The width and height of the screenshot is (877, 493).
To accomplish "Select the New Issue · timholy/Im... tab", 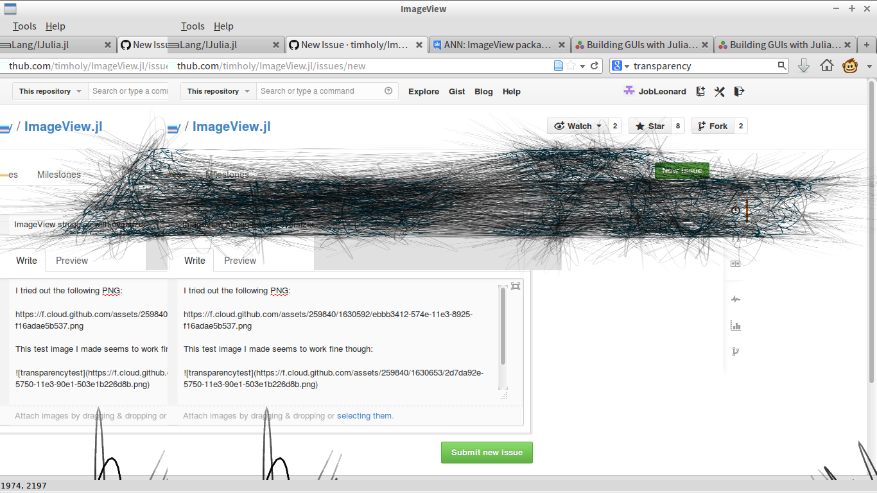I will click(356, 45).
